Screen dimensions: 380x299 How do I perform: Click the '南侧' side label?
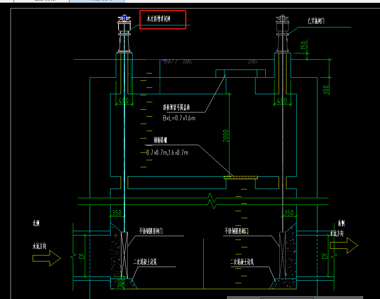pos(341,223)
